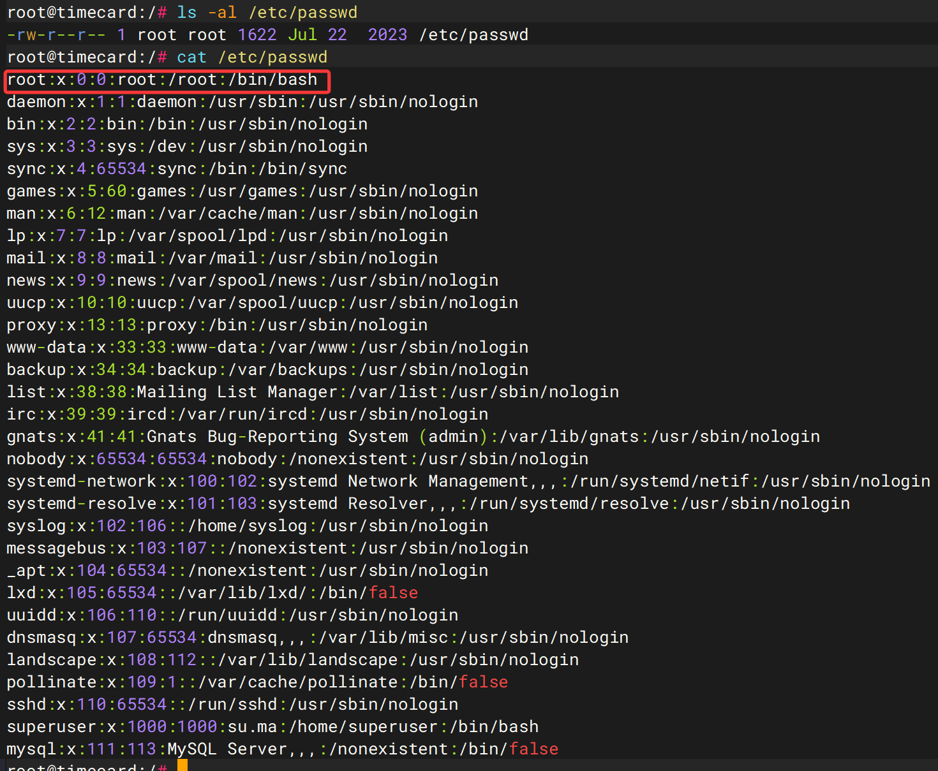Click the proxy:x:13:13 entry line
The width and height of the screenshot is (938, 771).
click(218, 325)
